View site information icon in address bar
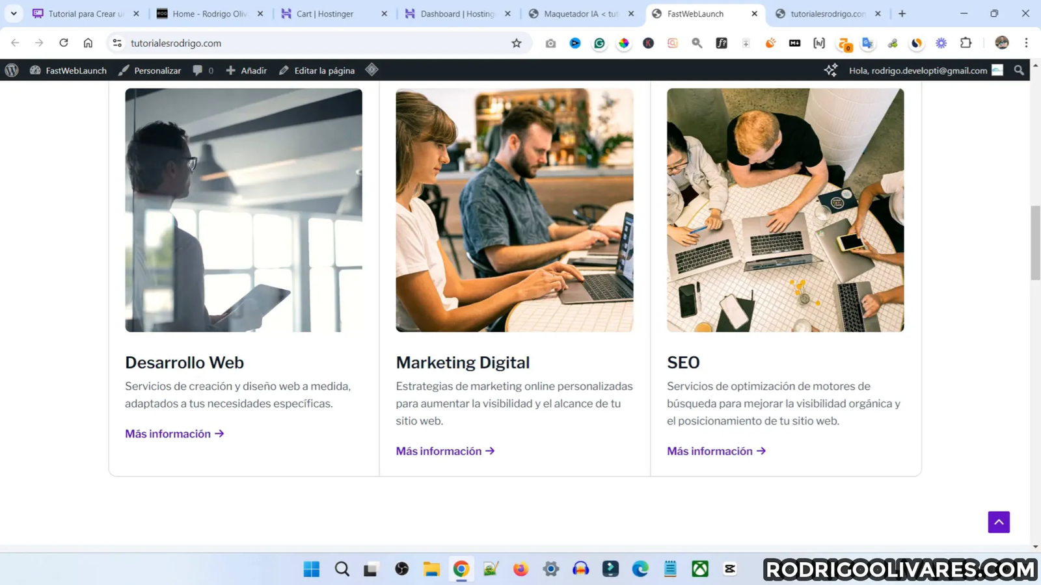Screen dimensions: 1041x585 [117, 43]
